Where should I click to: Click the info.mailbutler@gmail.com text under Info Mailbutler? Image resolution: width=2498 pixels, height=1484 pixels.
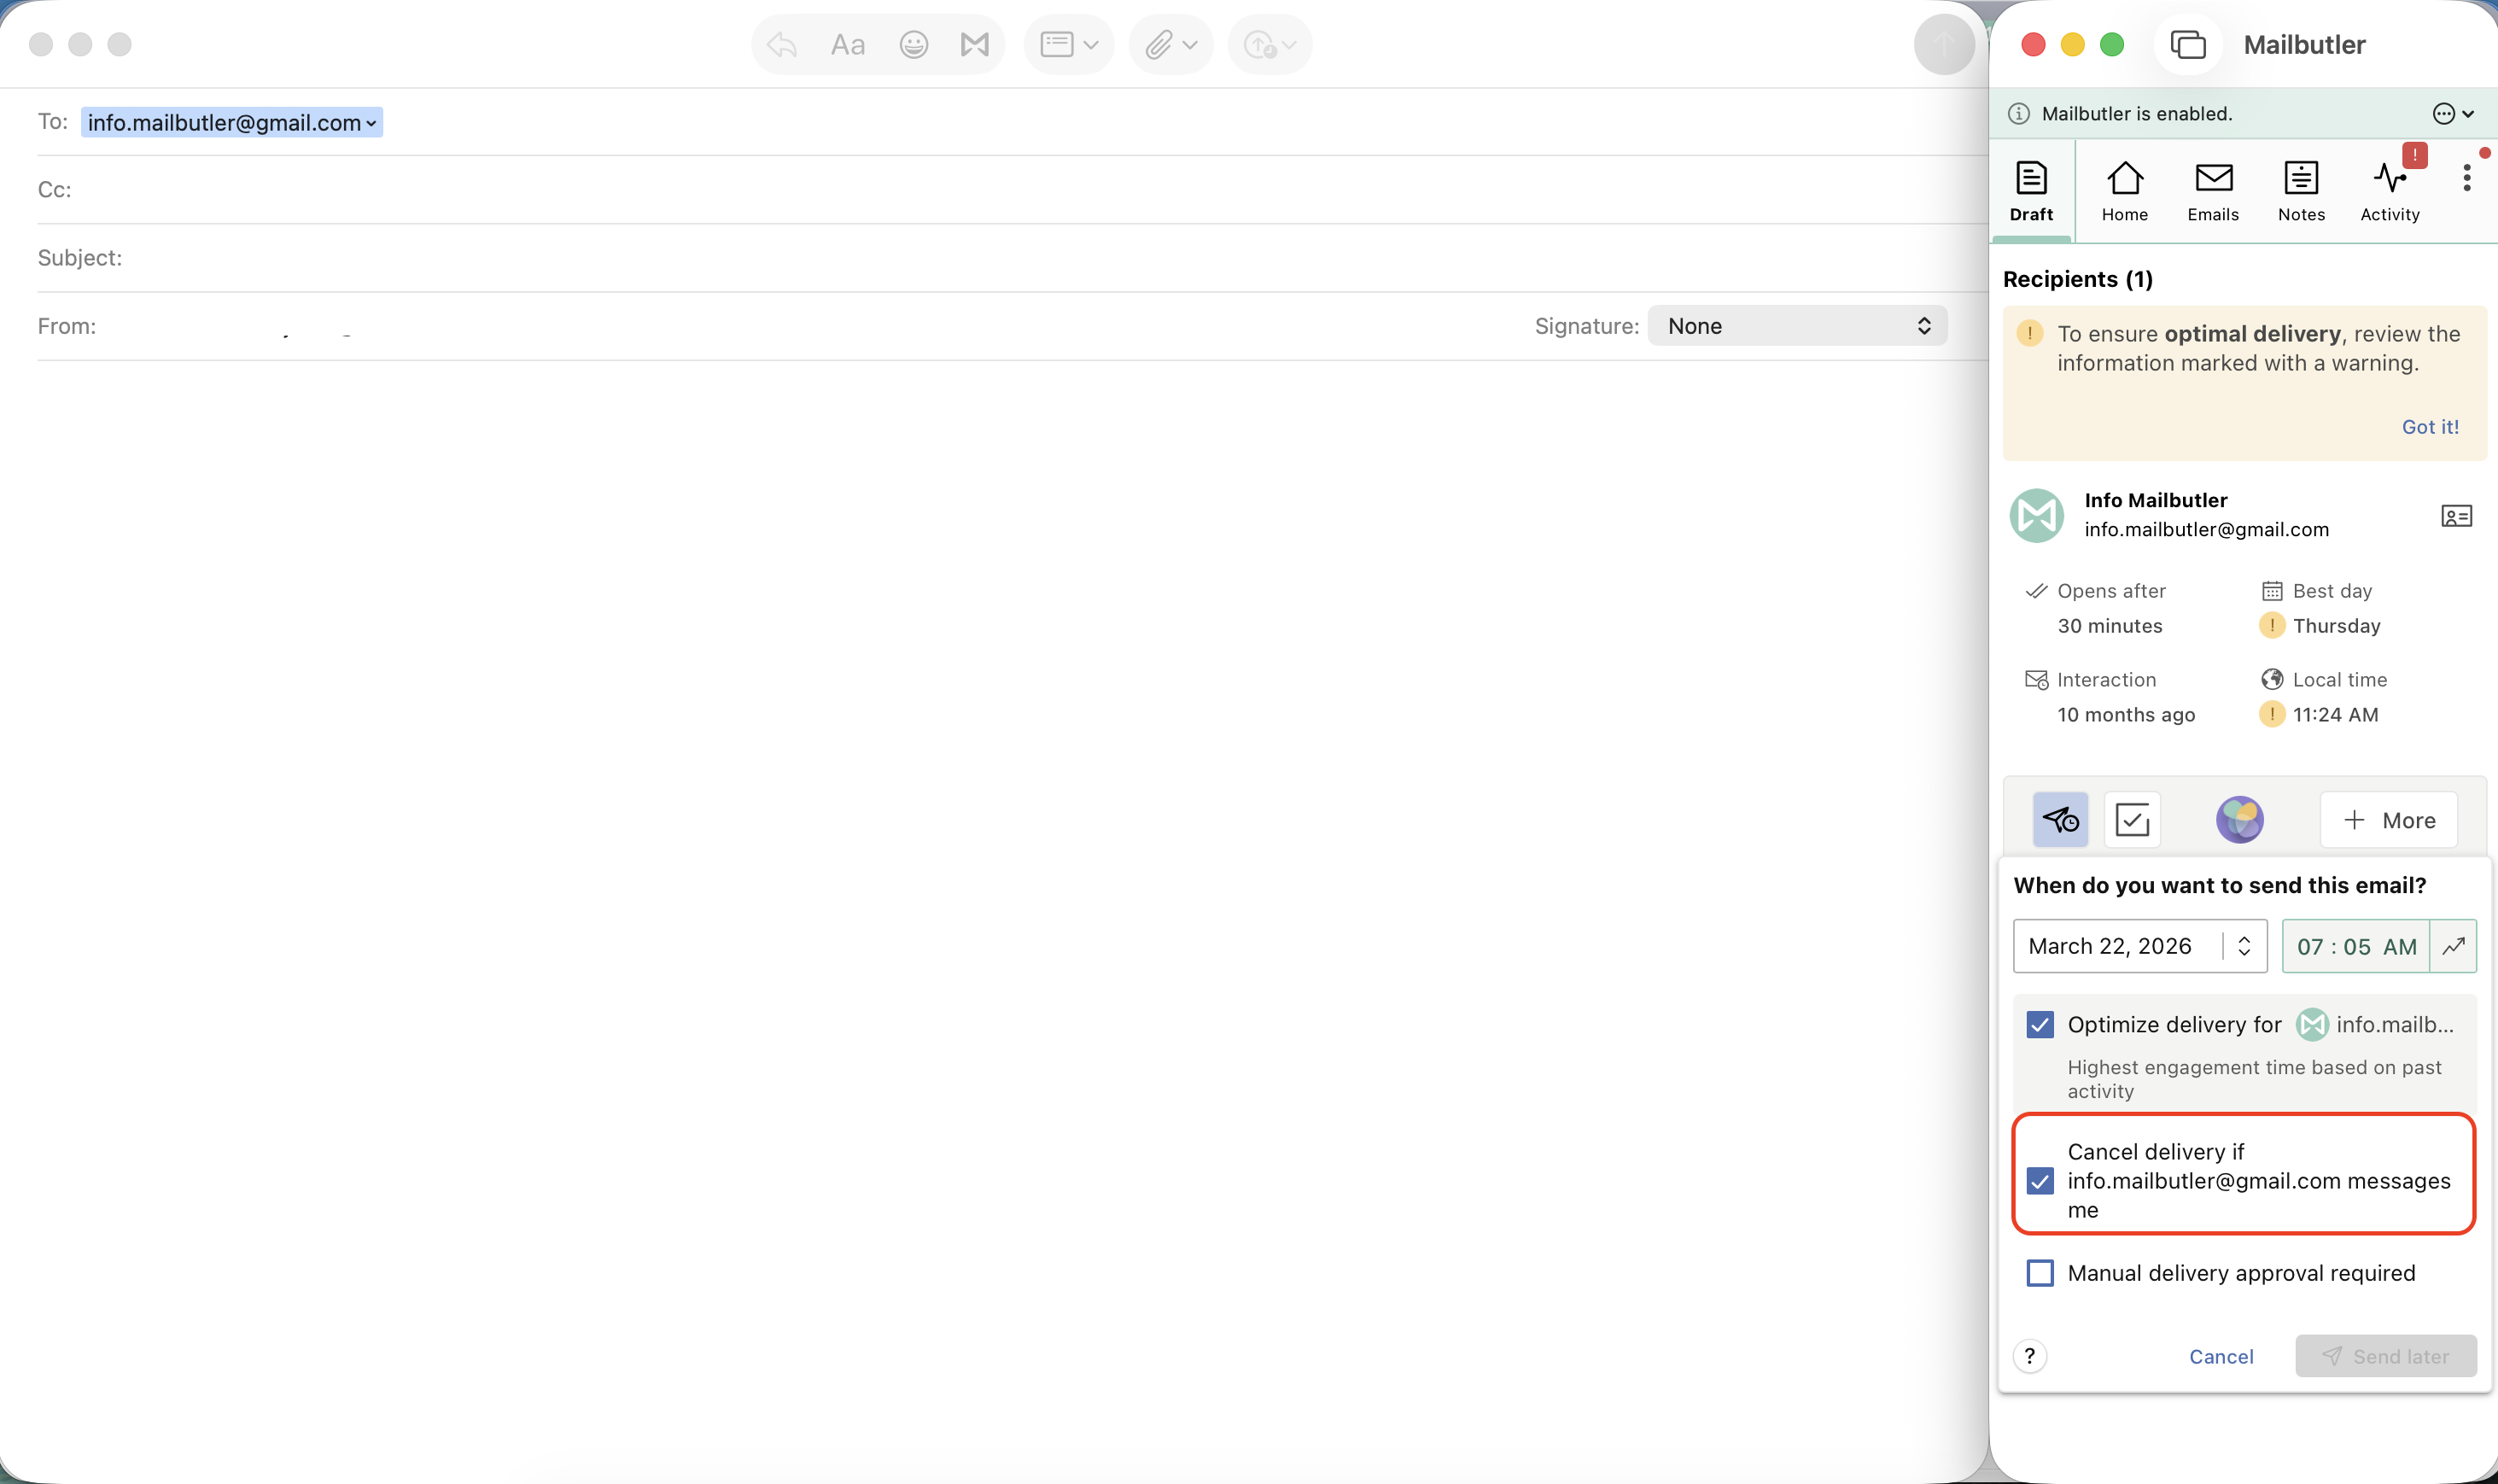pyautogui.click(x=2206, y=530)
